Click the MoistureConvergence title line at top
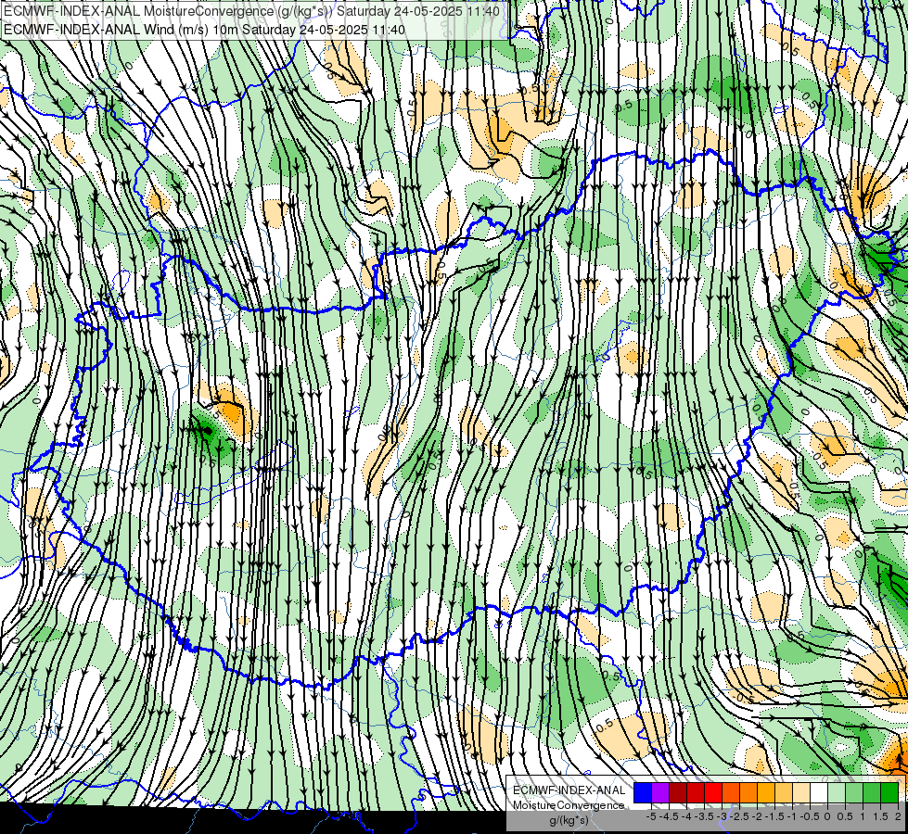Image resolution: width=908 pixels, height=834 pixels. [251, 11]
